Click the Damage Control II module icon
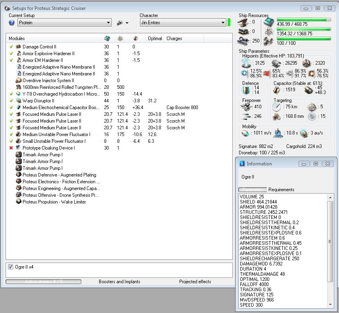This screenshot has height=313, width=339. click(18, 47)
